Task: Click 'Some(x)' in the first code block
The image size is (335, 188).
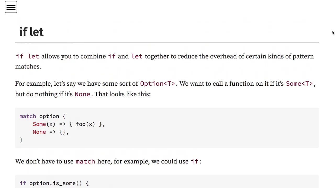Action: (x=44, y=124)
